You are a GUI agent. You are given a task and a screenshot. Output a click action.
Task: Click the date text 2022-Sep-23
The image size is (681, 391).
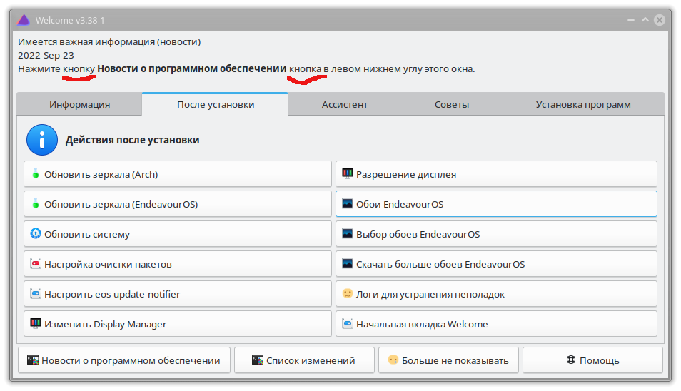(46, 55)
